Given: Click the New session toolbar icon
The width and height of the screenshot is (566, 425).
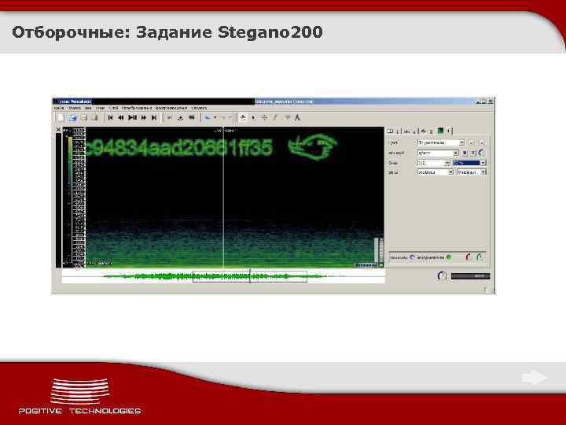Looking at the screenshot, I should coord(60,118).
